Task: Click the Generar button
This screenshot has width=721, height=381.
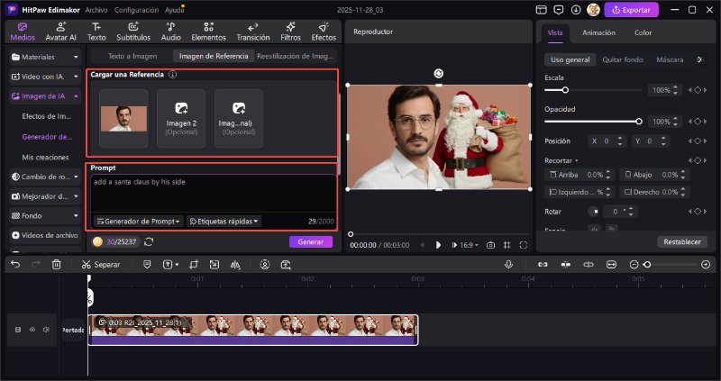Action: [311, 241]
